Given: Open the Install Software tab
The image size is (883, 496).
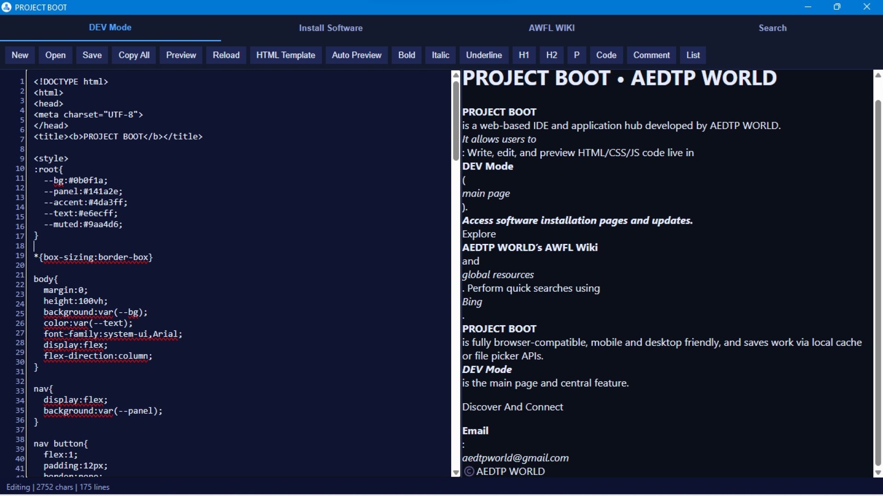Looking at the screenshot, I should [x=331, y=28].
